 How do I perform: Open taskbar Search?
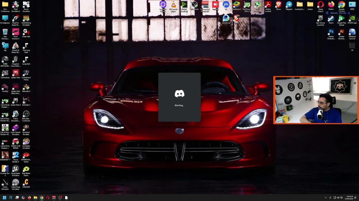click(x=11, y=198)
